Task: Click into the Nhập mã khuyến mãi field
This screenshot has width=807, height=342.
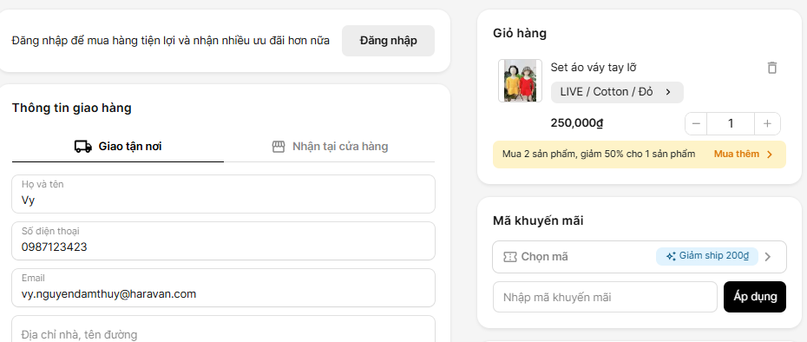Action: (x=605, y=297)
